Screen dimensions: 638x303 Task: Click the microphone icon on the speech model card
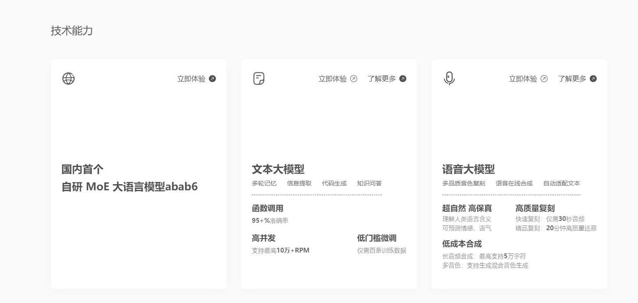pos(449,78)
